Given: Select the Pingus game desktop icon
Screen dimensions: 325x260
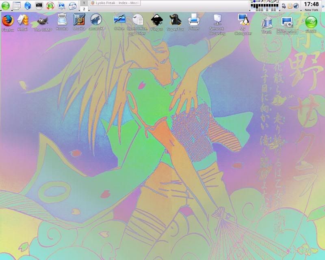Looking at the screenshot, I should point(157,23).
